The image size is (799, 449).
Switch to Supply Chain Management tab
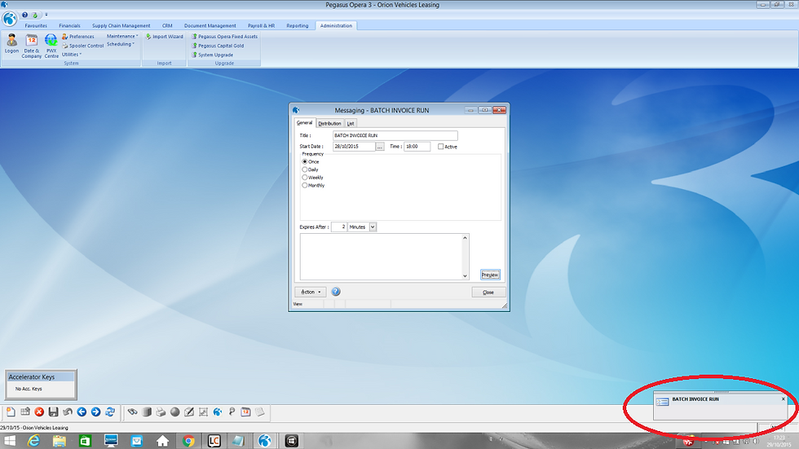(121, 25)
